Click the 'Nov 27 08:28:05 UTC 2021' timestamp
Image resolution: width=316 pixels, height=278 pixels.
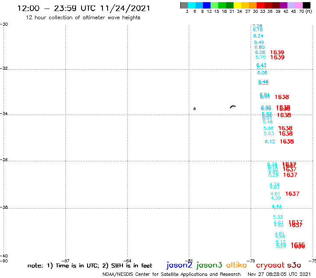[279, 275]
